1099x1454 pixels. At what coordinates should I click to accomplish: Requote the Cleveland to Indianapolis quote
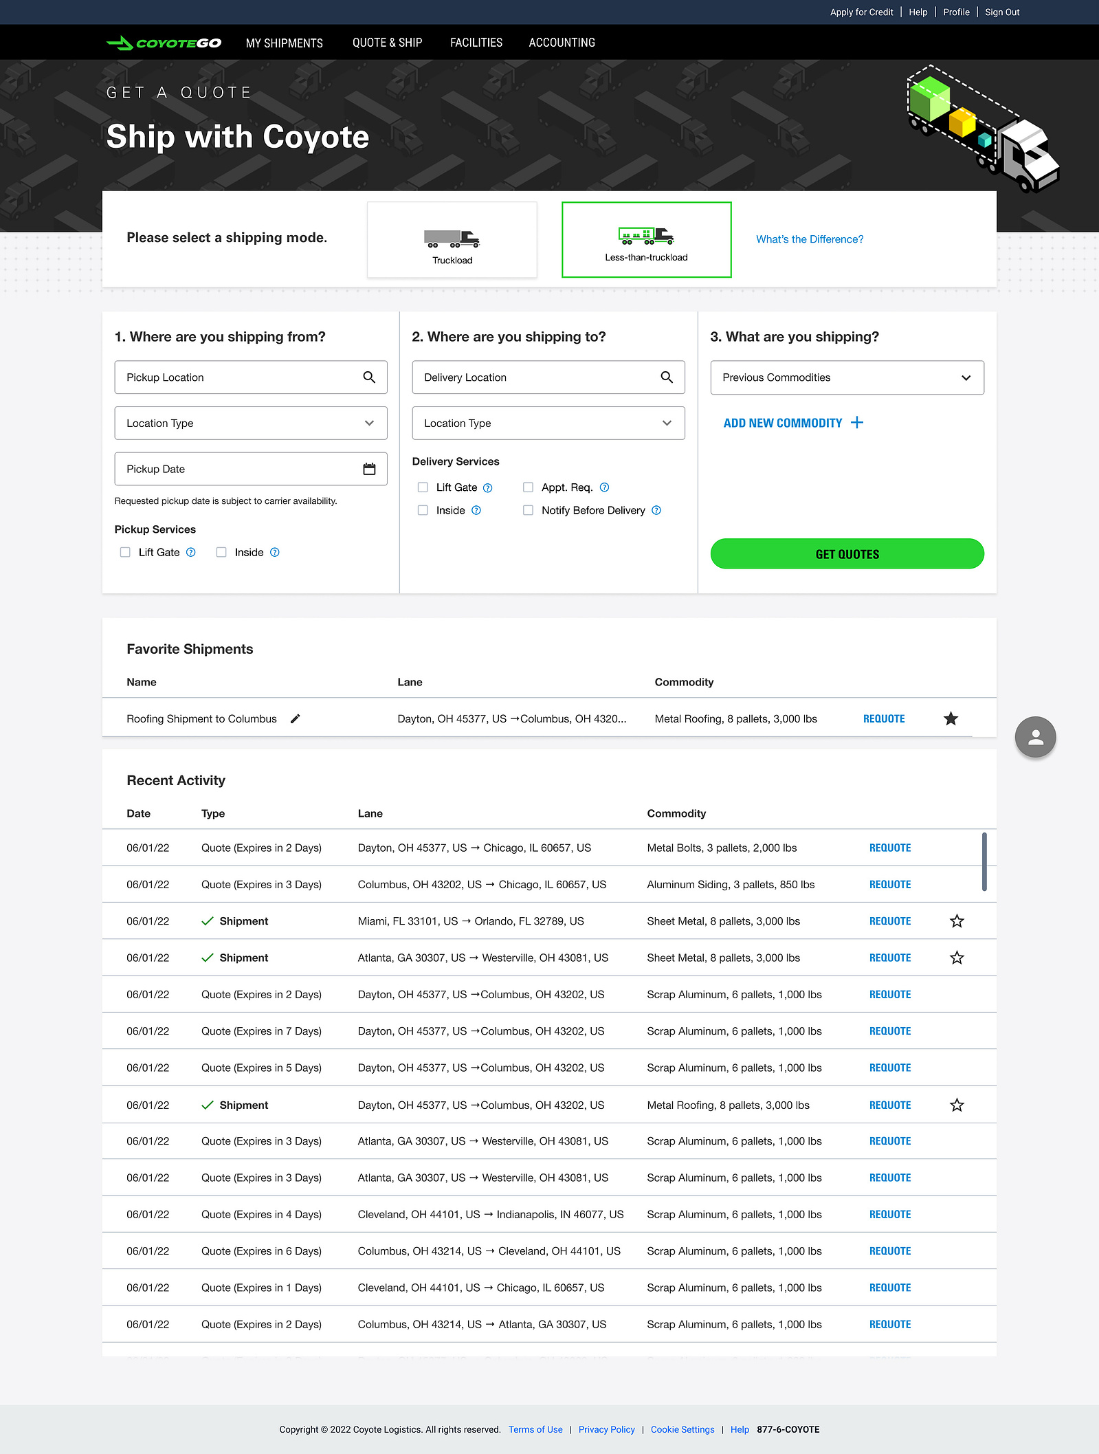(890, 1215)
